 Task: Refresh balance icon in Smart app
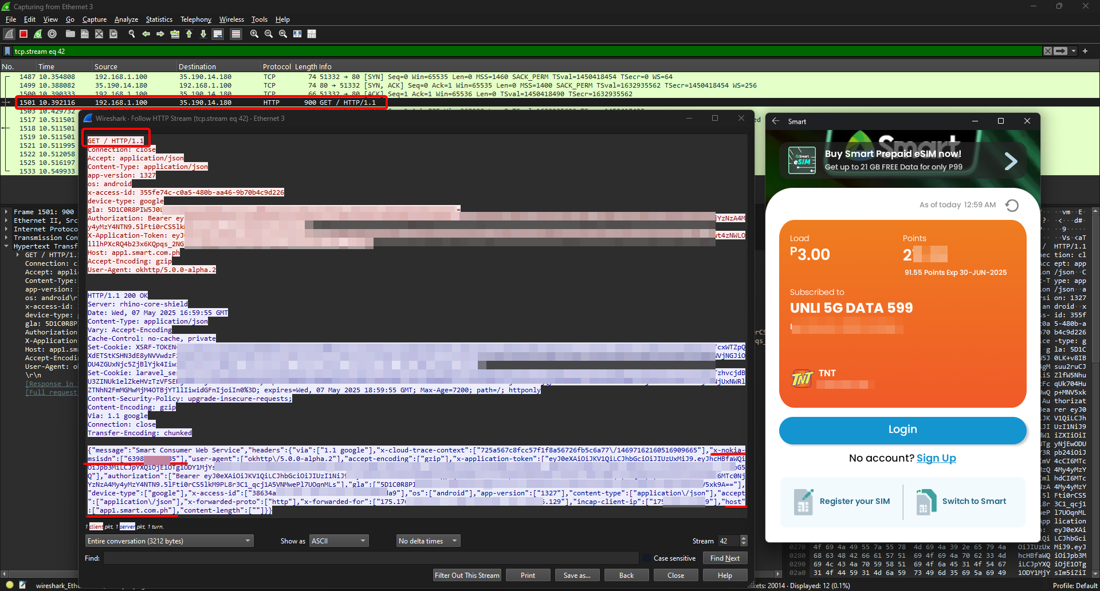(x=1012, y=205)
